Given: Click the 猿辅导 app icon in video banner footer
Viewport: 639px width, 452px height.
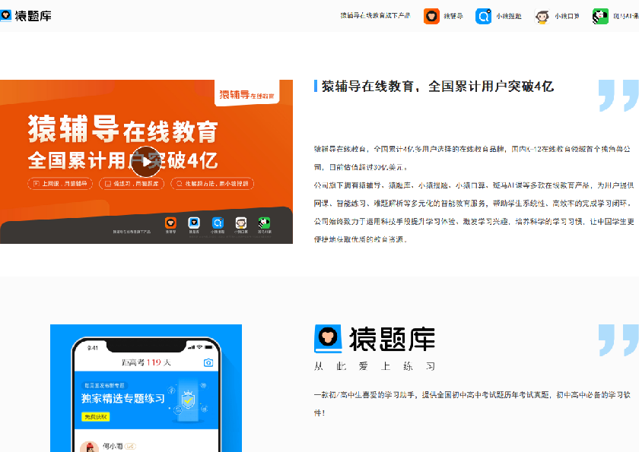Looking at the screenshot, I should coord(170,223).
